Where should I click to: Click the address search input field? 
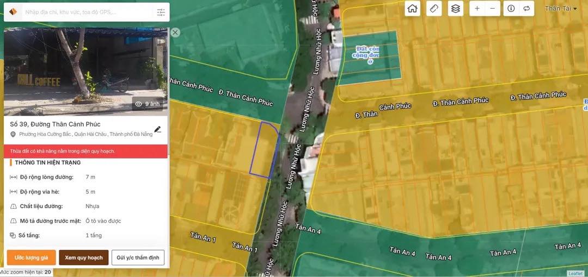coord(87,12)
